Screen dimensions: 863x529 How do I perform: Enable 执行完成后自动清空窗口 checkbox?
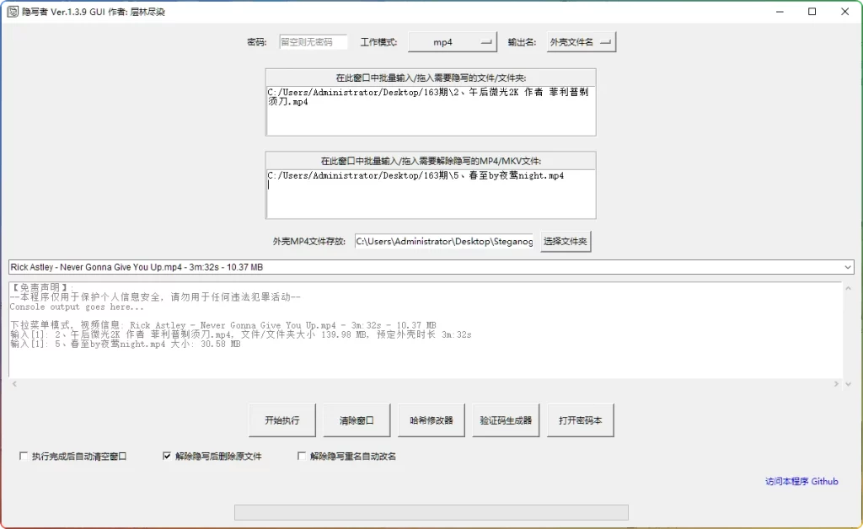(23, 455)
